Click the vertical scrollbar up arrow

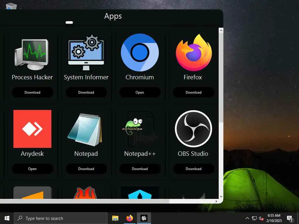221,30
